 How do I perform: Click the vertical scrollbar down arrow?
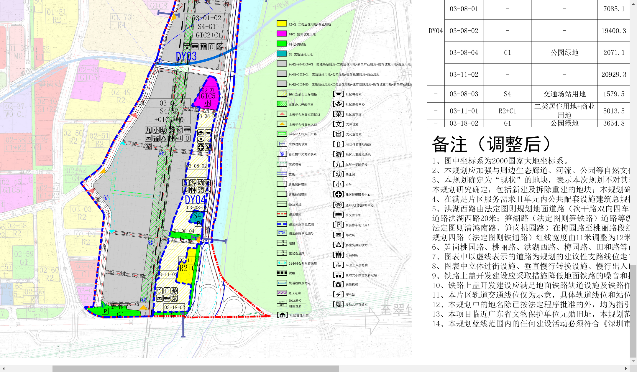[633, 361]
